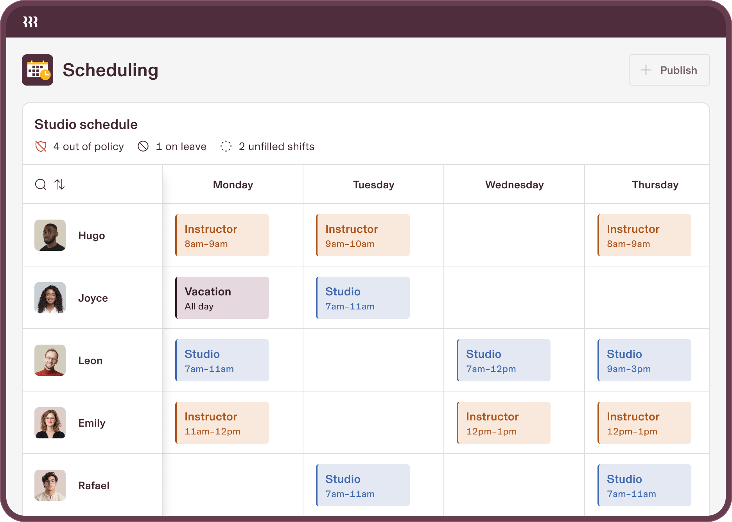Screen dimensions: 732x522
Task: Open search in the schedule sidebar
Action: click(x=40, y=184)
